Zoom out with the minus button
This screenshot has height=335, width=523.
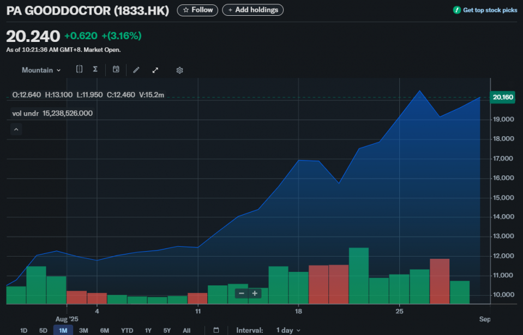[242, 294]
